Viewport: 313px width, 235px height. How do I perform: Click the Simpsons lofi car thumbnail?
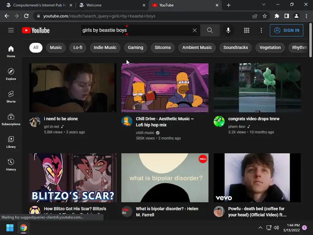(165, 88)
